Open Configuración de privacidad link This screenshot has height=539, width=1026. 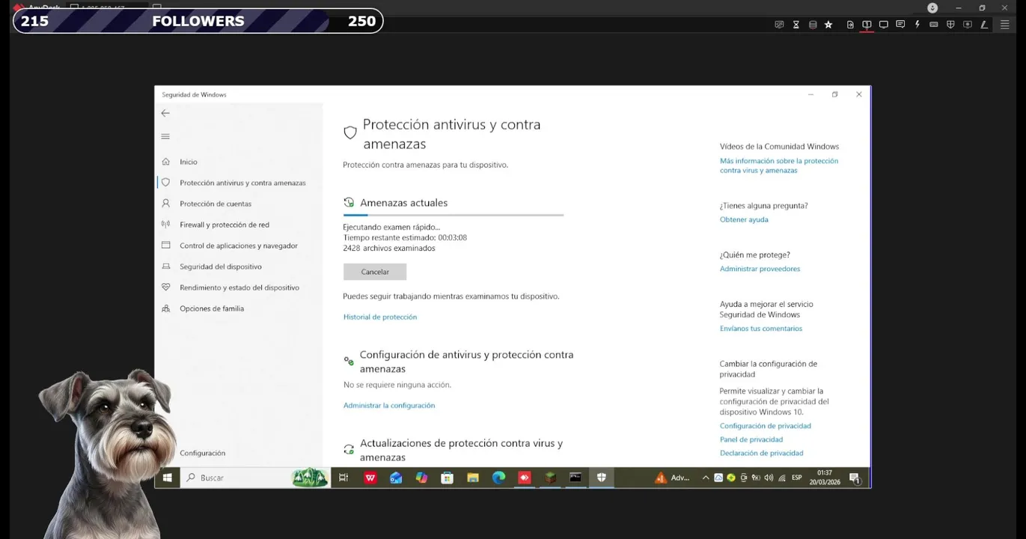coord(766,426)
